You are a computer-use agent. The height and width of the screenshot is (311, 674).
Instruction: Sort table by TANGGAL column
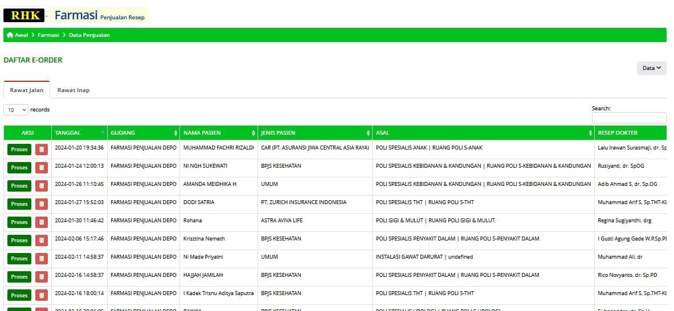click(x=79, y=133)
